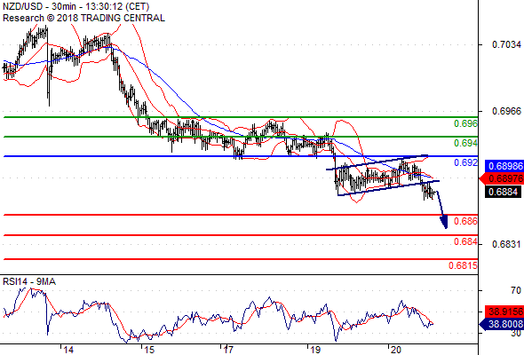Select the blue 0.68986 price tag

point(504,166)
